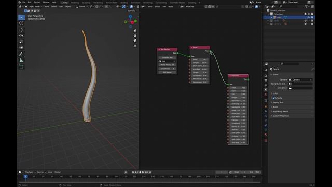Jump to the end frame in the timeline
Viewport: 332px width, 187px height.
150,172
